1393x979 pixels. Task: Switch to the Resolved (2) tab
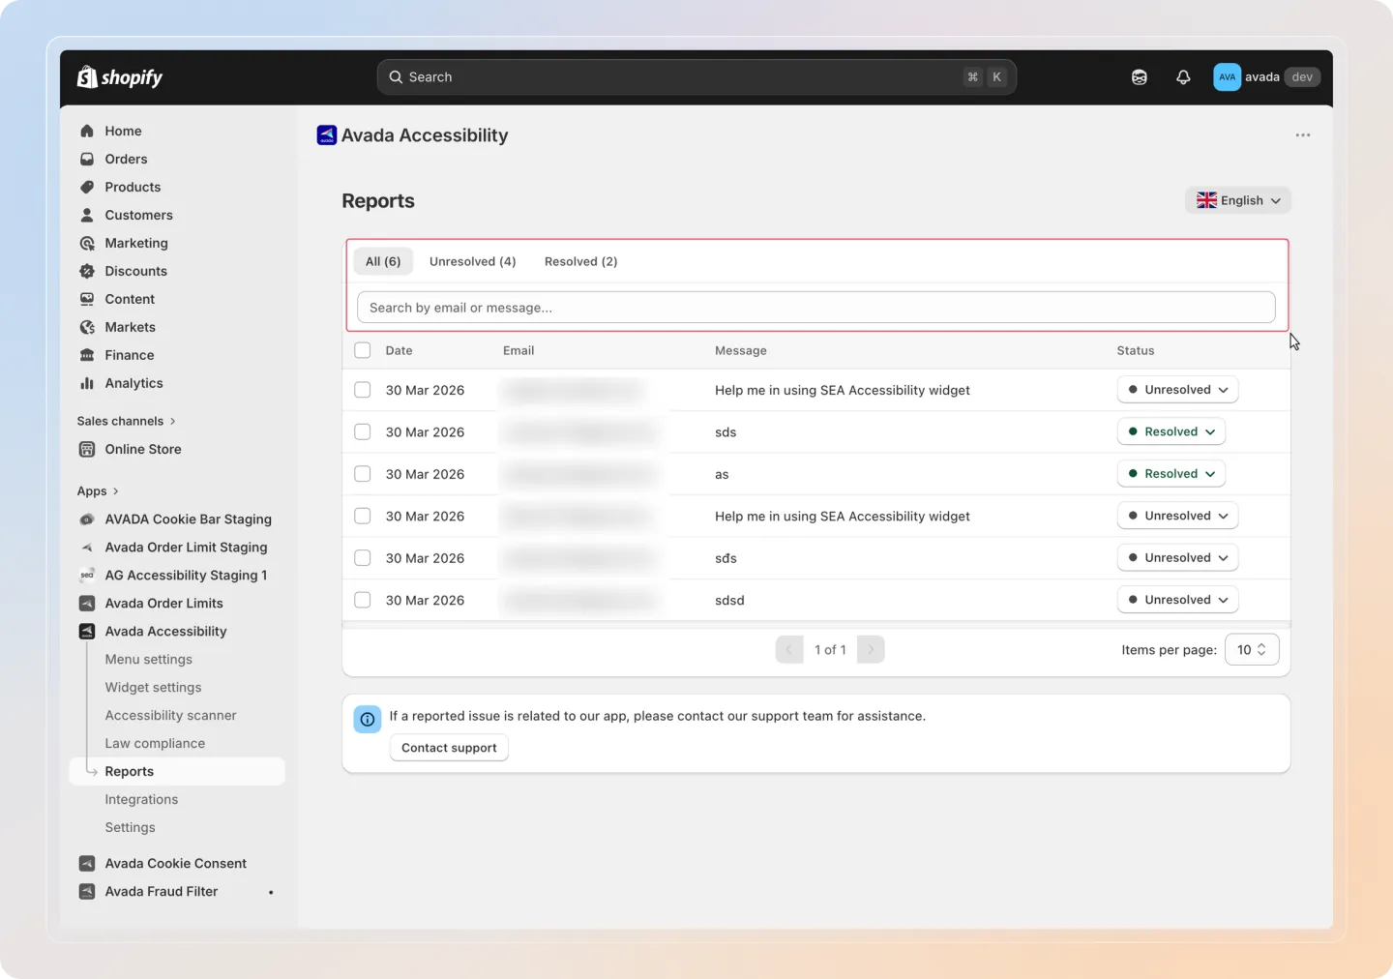point(581,261)
